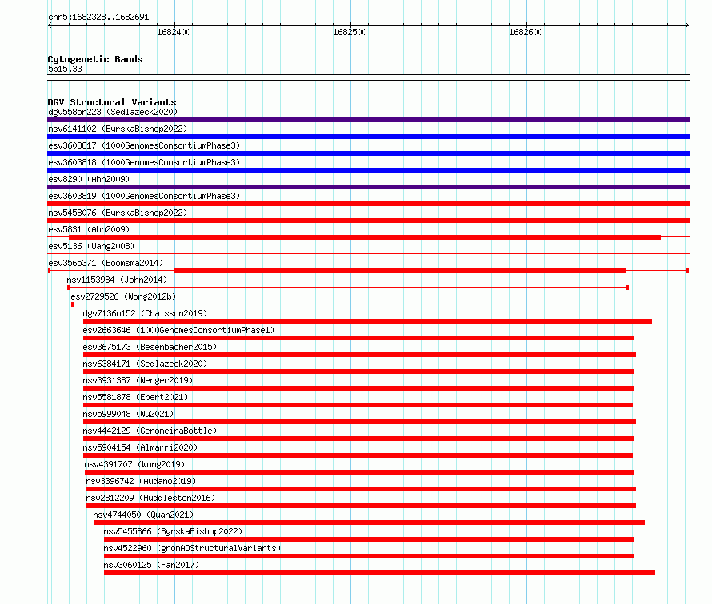Open esv3603818 (1000GenomesConsortiumPhase3) variant
712x604 pixels.
[144, 162]
